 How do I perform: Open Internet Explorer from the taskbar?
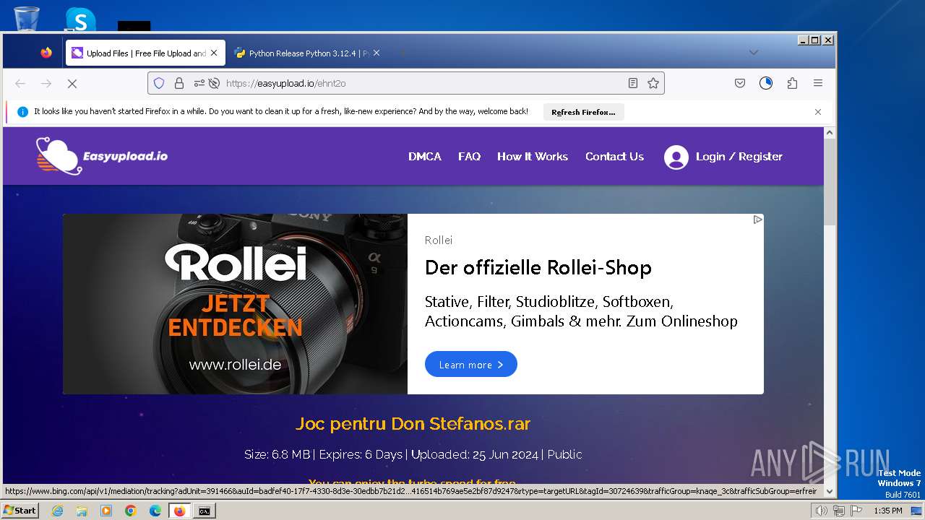[x=57, y=511]
